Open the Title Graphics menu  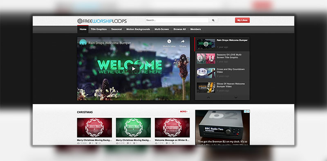coord(99,29)
